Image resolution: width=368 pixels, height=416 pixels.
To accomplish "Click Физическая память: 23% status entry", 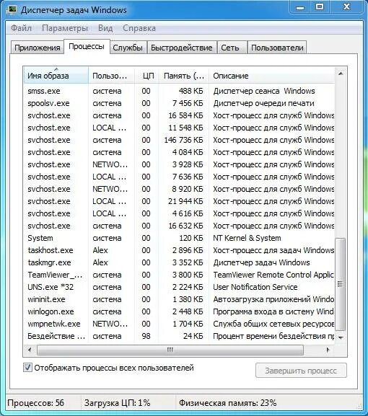I will [x=227, y=403].
